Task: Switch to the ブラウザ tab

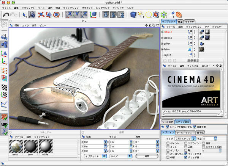Action: [190, 22]
